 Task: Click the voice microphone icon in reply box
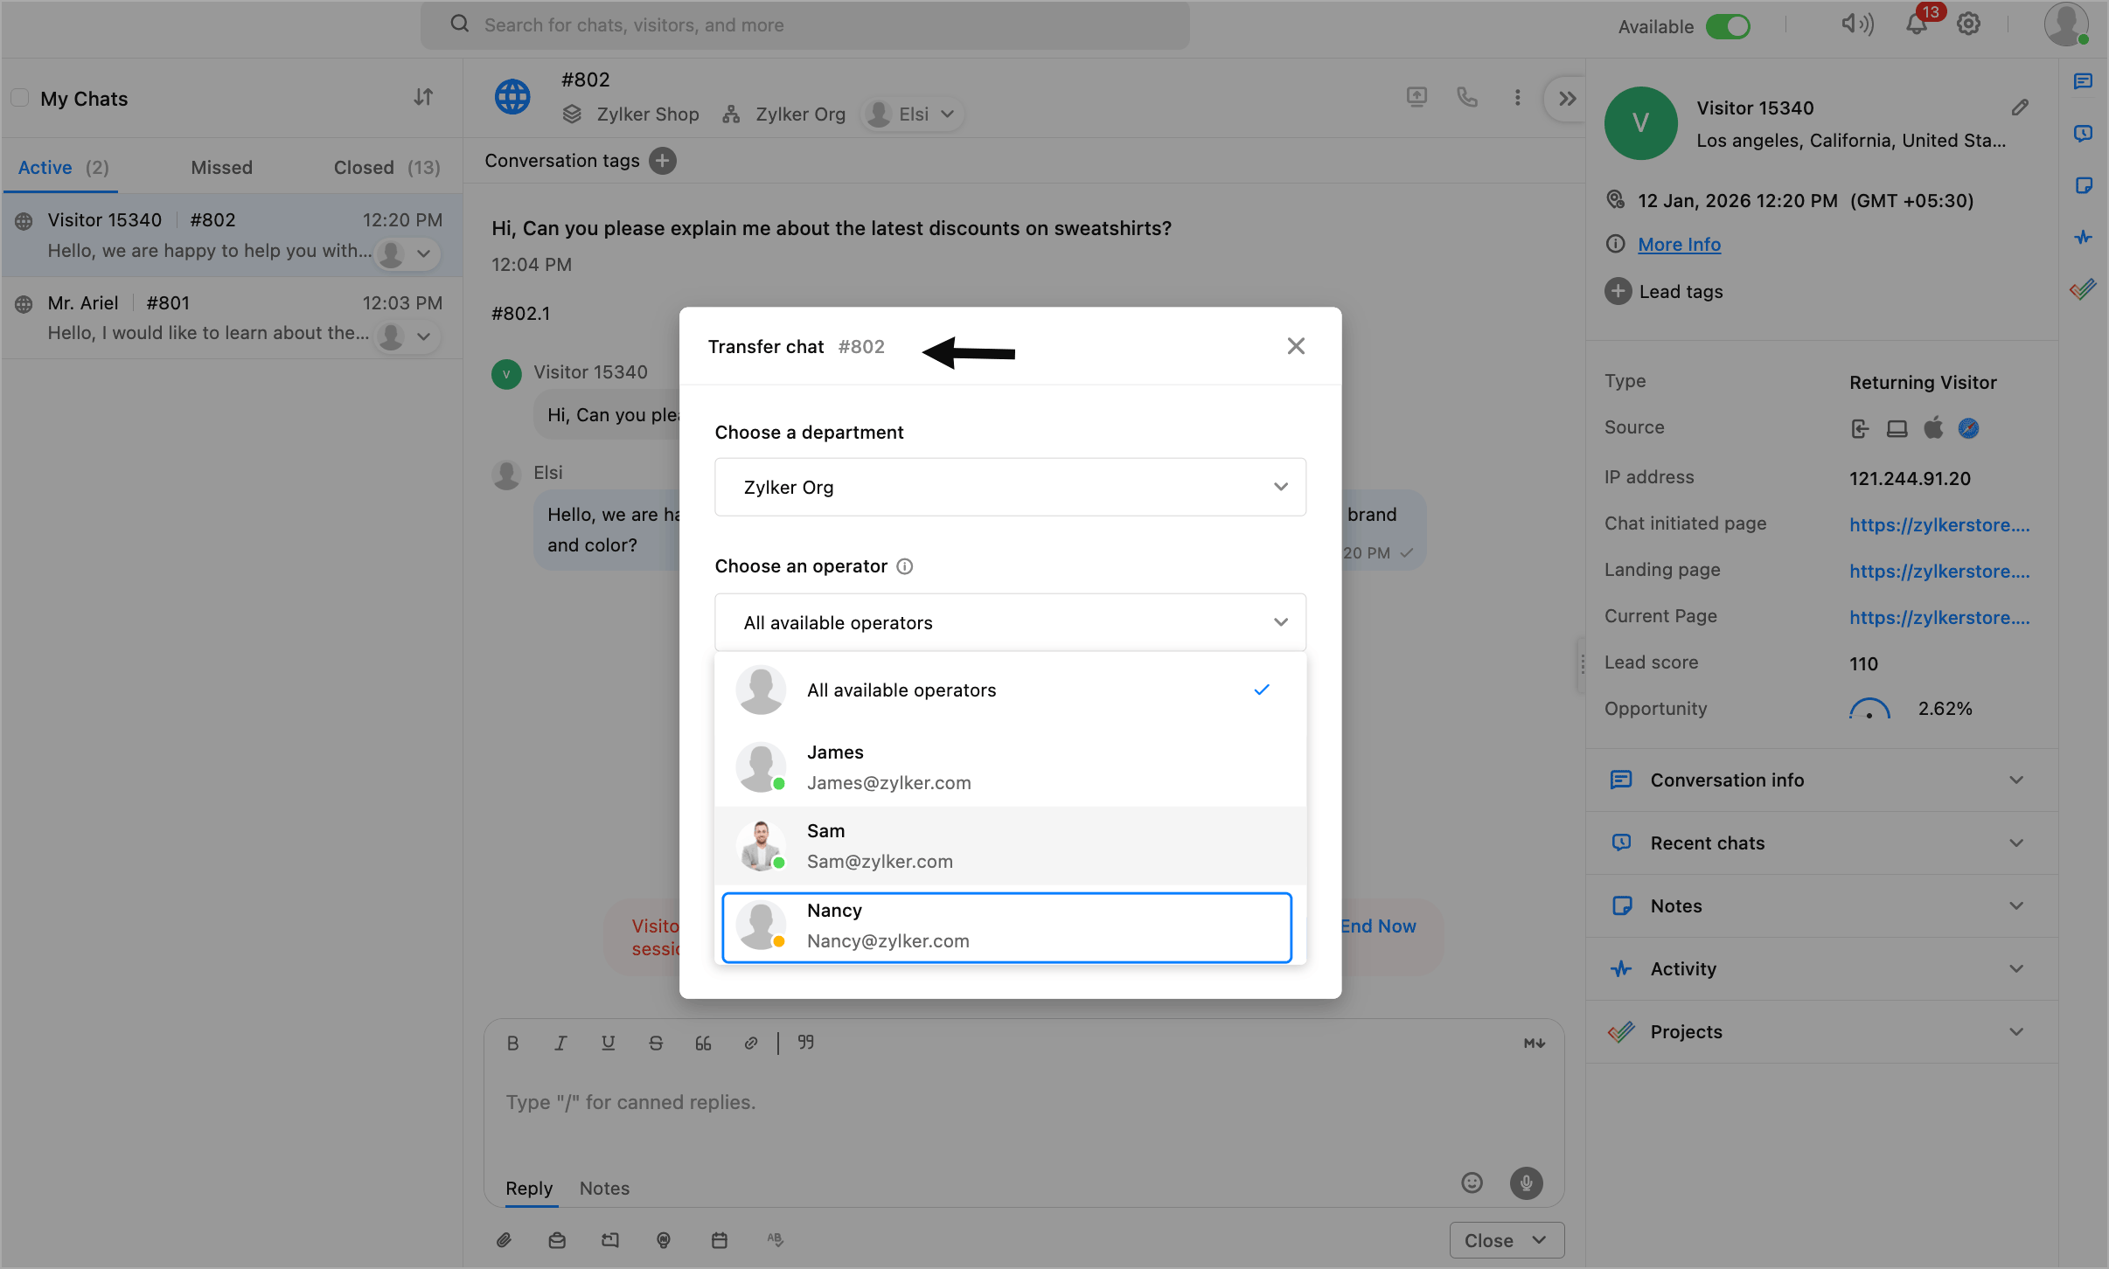[1526, 1182]
